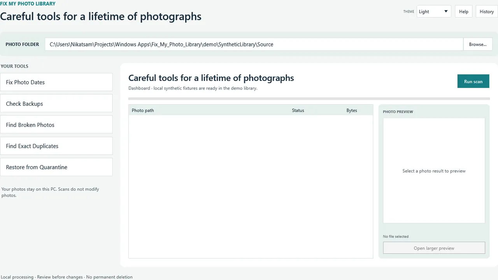The image size is (498, 280).
Task: Click the Dashboard subtitle text
Action: coord(193,88)
